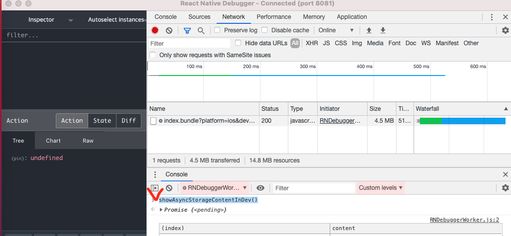Open network search magnifier
This screenshot has width=511, height=236.
(201, 31)
